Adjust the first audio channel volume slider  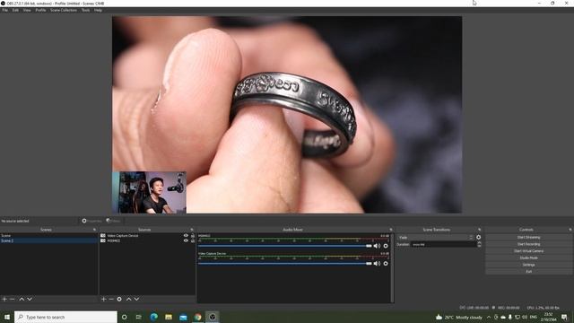pyautogui.click(x=285, y=246)
